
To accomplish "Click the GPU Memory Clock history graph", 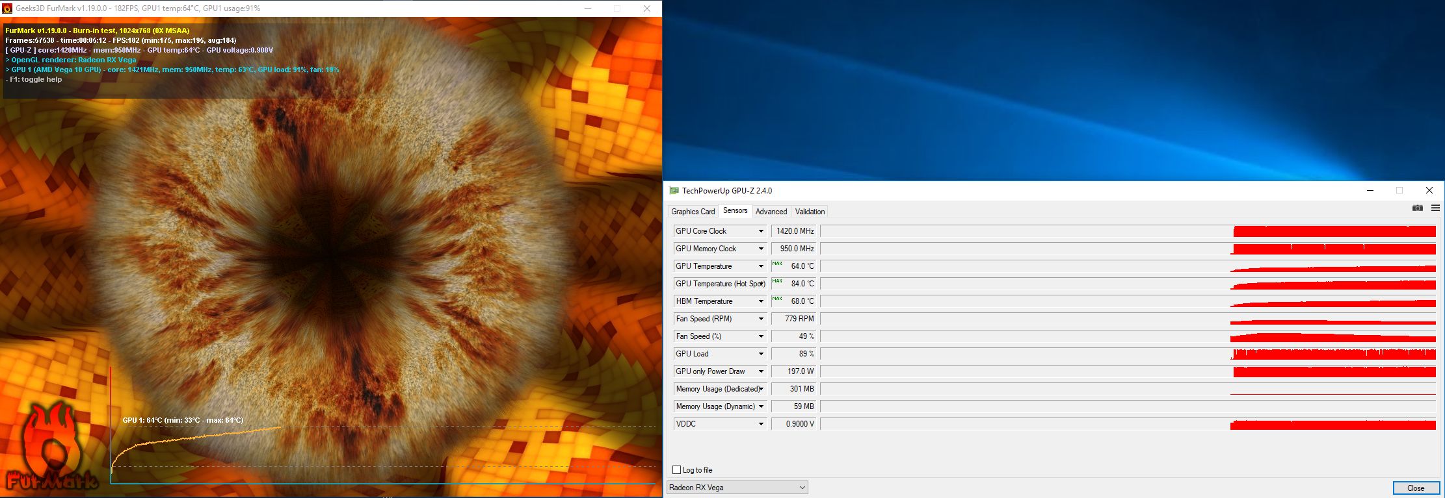I will [x=1128, y=249].
